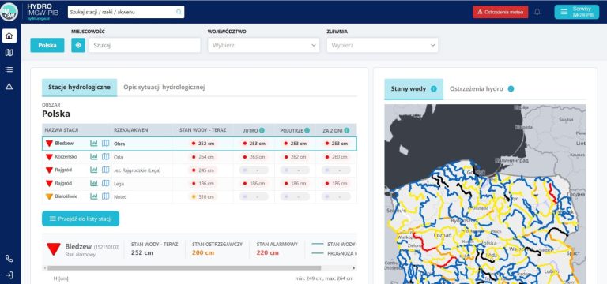Click in the Miejscowość Szukaj field
Image resolution: width=607 pixels, height=284 pixels.
tap(145, 45)
